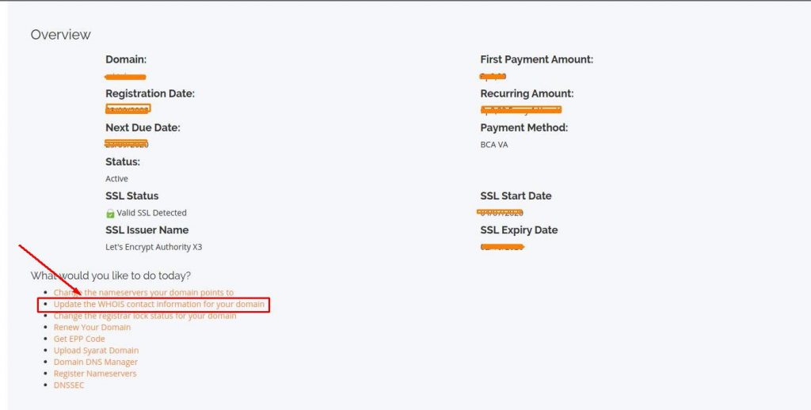The image size is (811, 410).
Task: Click the What would you like to do today heading
Action: pos(110,275)
